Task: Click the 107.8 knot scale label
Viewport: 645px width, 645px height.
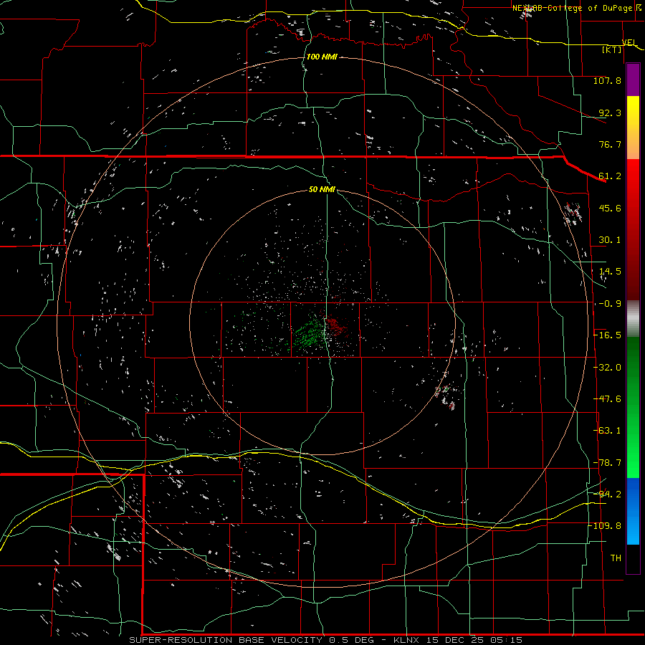Action: [x=607, y=80]
